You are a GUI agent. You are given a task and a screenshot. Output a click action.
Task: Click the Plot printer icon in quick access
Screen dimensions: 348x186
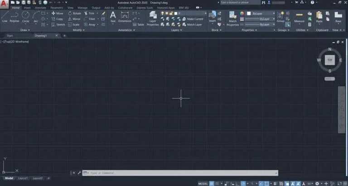click(x=45, y=2)
